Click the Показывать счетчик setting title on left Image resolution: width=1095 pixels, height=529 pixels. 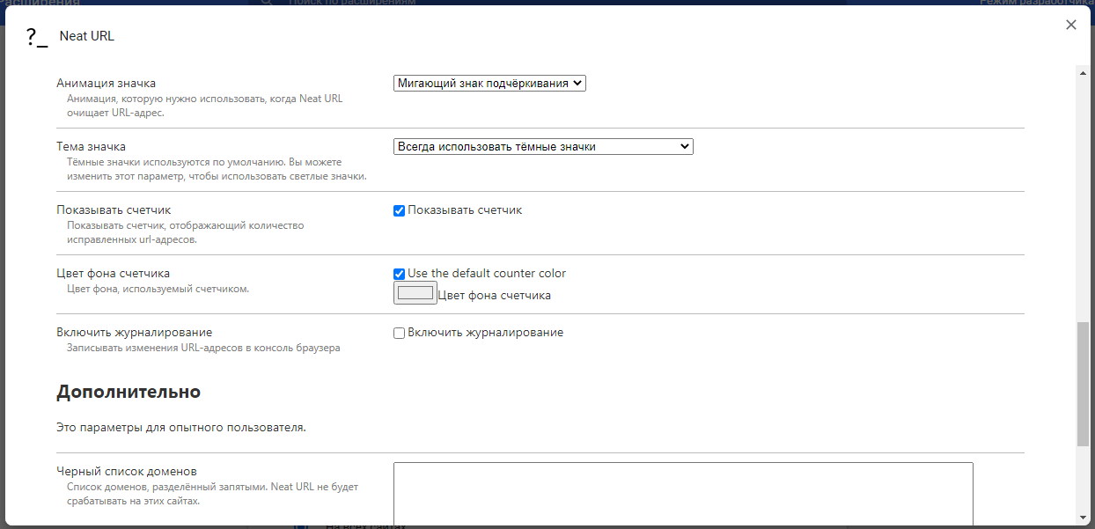tap(114, 209)
